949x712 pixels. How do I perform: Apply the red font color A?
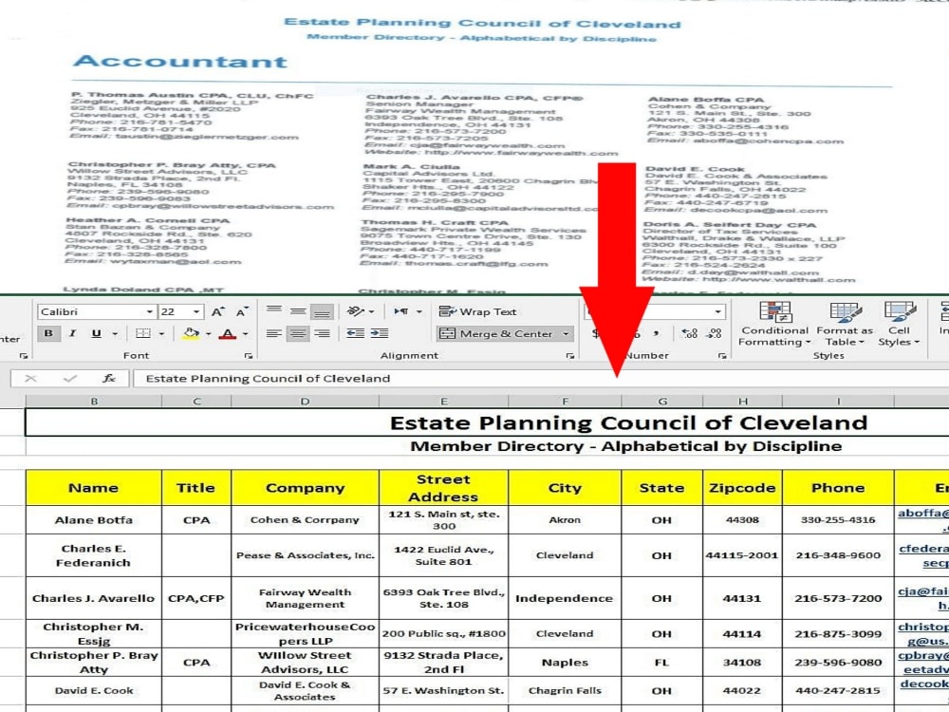click(x=228, y=333)
